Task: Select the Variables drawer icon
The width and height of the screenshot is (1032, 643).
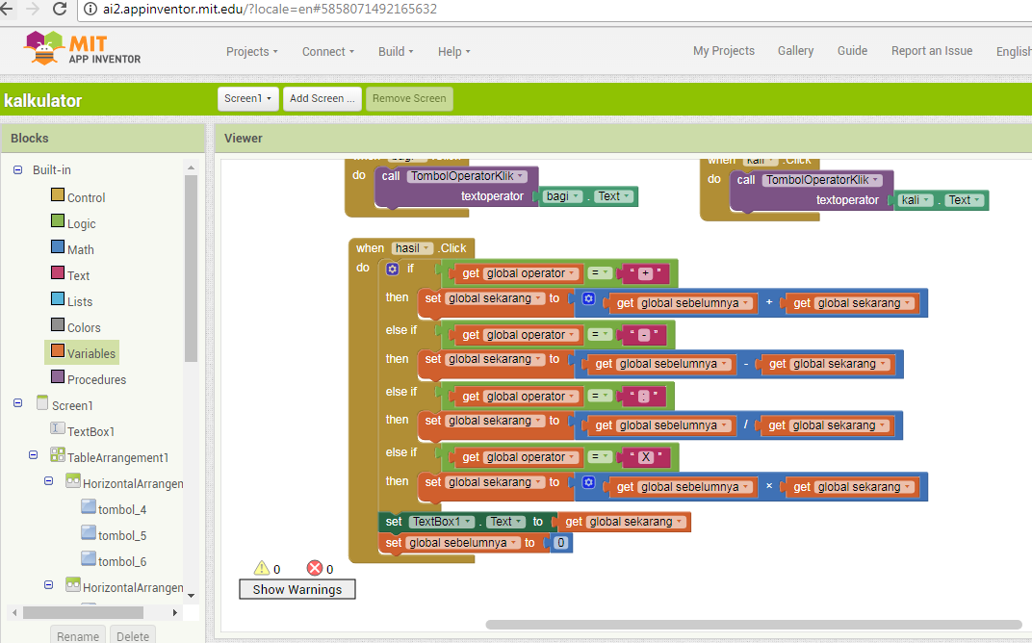Action: (x=58, y=350)
